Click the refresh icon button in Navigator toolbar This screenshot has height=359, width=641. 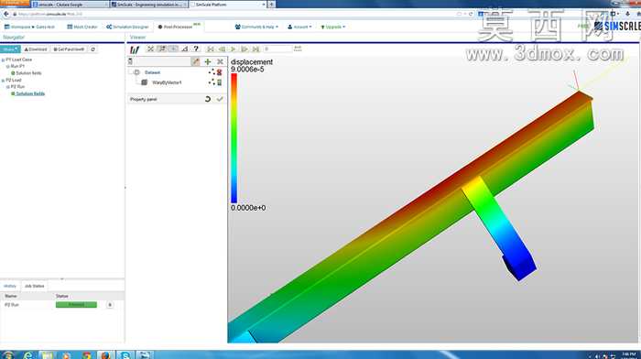92,49
